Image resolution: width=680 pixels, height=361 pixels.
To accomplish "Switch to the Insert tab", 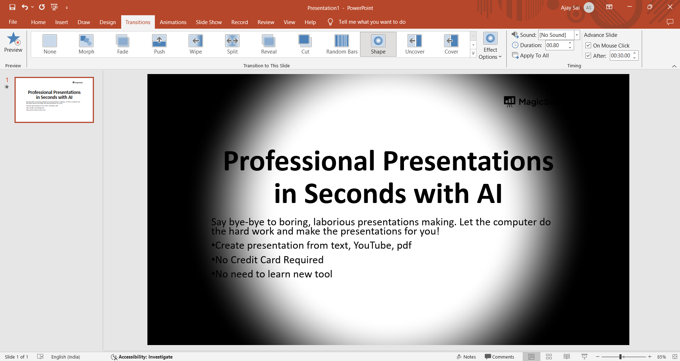I will (62, 22).
